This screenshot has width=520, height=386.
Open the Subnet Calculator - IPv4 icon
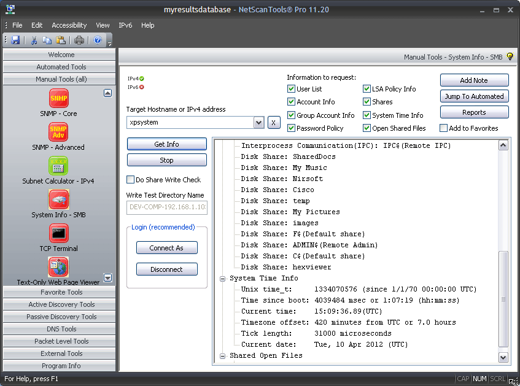pyautogui.click(x=58, y=166)
